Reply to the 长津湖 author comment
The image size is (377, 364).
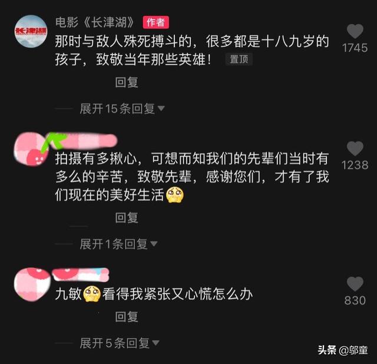coord(127,82)
